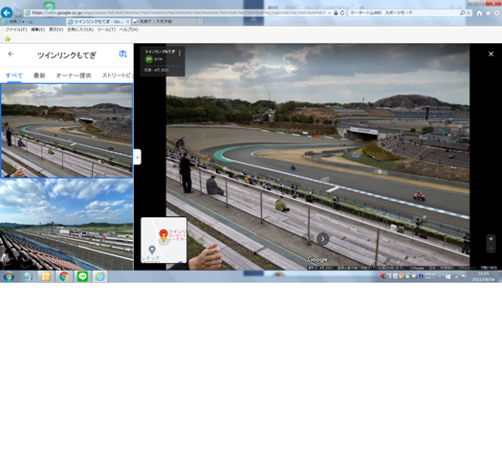Click the add photo camera icon
This screenshot has height=459, width=502.
pyautogui.click(x=123, y=54)
